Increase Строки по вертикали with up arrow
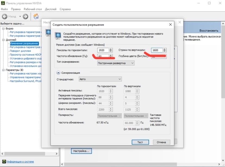 click(165, 49)
